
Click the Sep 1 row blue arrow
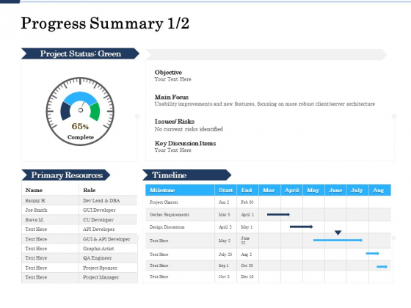click(x=382, y=267)
